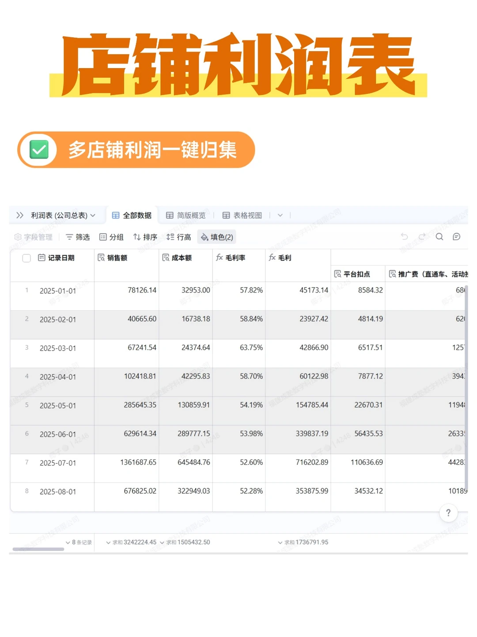The height and width of the screenshot is (637, 477).
Task: Open the 填色(2) fill color tool
Action: pos(217,237)
